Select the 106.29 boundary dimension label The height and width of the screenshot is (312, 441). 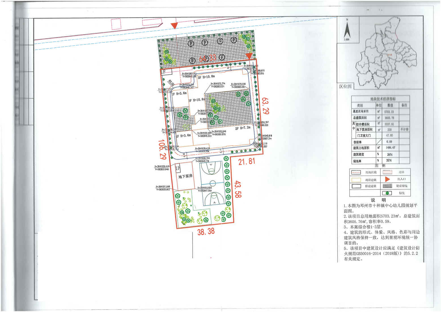pyautogui.click(x=162, y=149)
